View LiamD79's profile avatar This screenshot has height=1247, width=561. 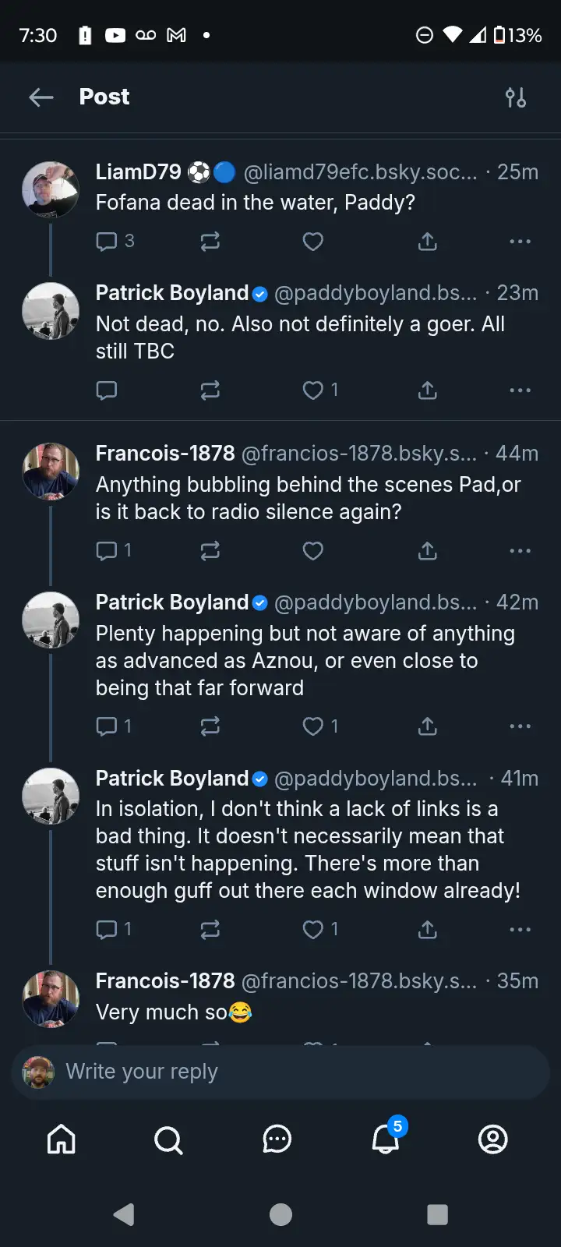51,189
